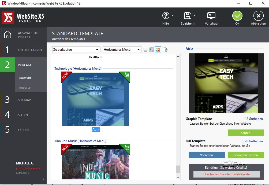Go to home Auswahl des Projekts
The image size is (269, 185).
pyautogui.click(x=23, y=35)
